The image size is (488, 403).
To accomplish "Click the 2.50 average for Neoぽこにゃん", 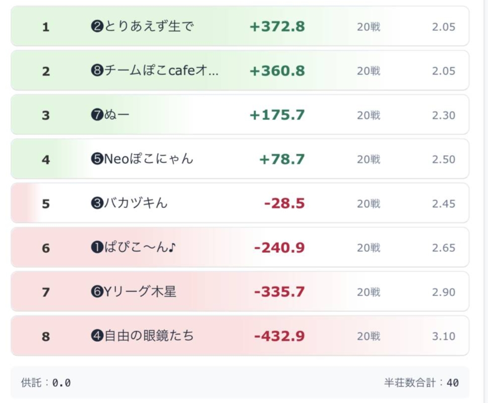I will pyautogui.click(x=443, y=159).
